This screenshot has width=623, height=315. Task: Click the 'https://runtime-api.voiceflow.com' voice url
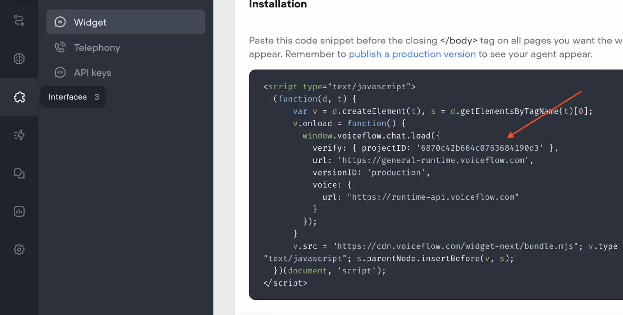click(x=433, y=197)
